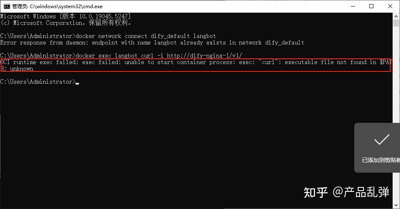Screen dimensions: 400x209
Task: Click the scrollbar down arrow
Action: 396,205
